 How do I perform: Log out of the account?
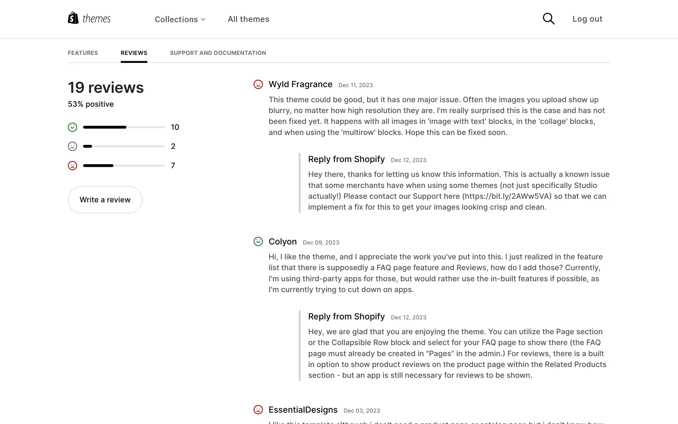[x=587, y=19]
